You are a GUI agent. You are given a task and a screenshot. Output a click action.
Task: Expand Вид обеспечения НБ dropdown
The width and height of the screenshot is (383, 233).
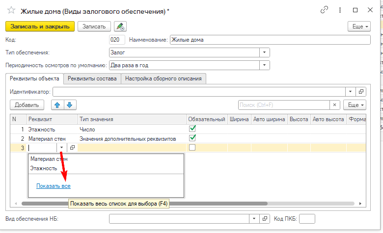point(254,219)
